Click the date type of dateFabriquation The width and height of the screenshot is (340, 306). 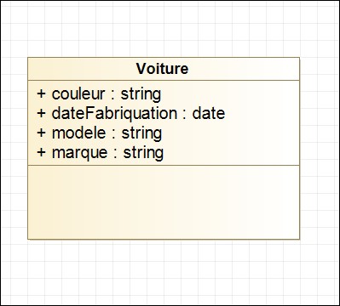click(x=209, y=114)
